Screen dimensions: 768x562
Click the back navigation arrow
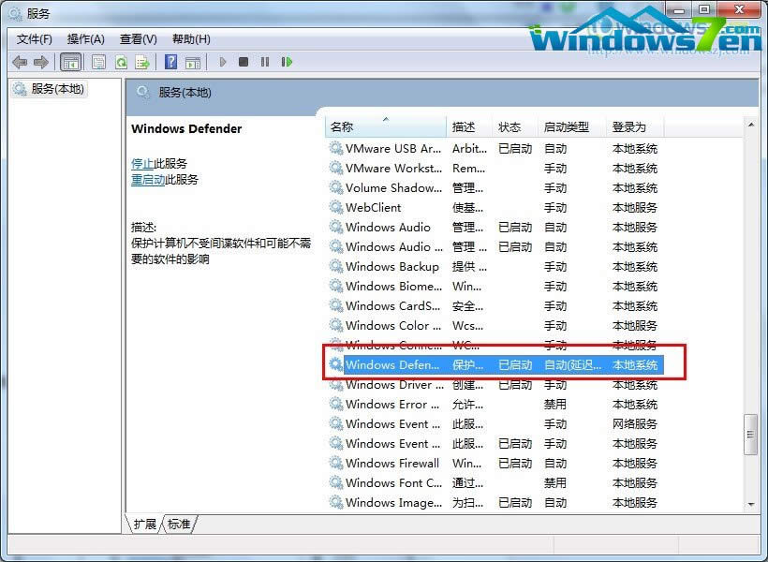21,62
